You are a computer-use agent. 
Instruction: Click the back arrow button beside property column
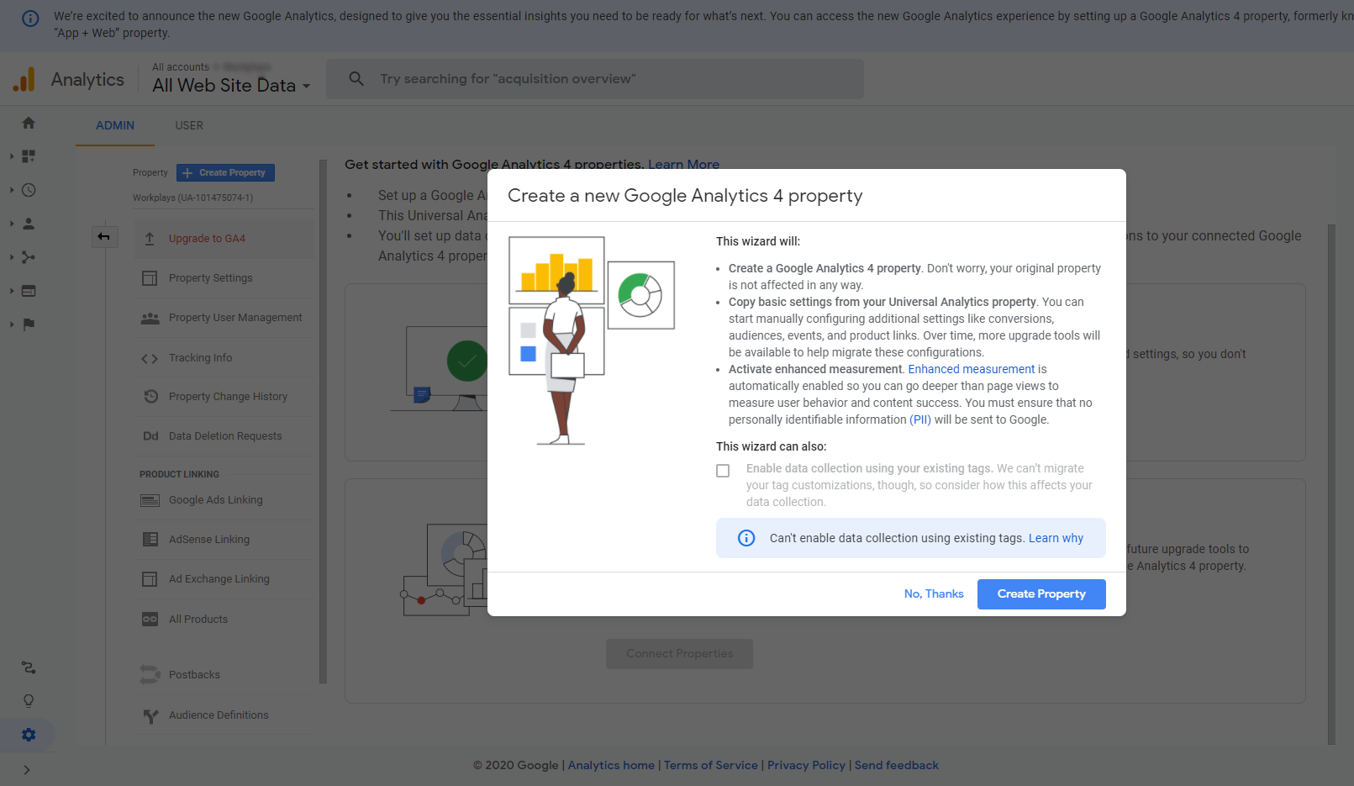click(104, 237)
